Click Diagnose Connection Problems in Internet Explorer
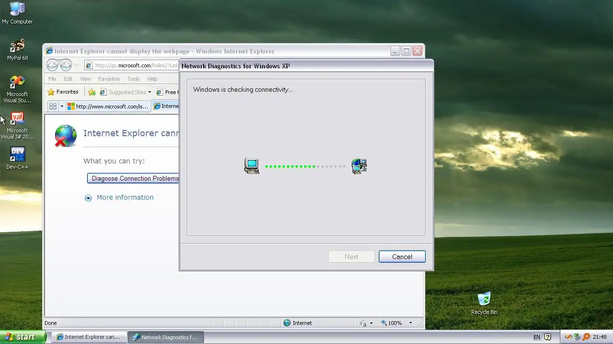 133,178
